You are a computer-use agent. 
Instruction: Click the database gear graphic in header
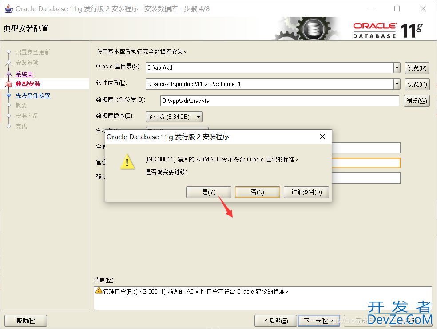[x=306, y=29]
